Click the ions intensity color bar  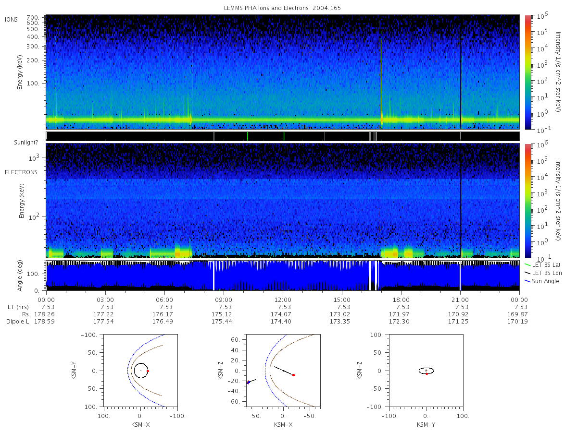[x=527, y=72]
